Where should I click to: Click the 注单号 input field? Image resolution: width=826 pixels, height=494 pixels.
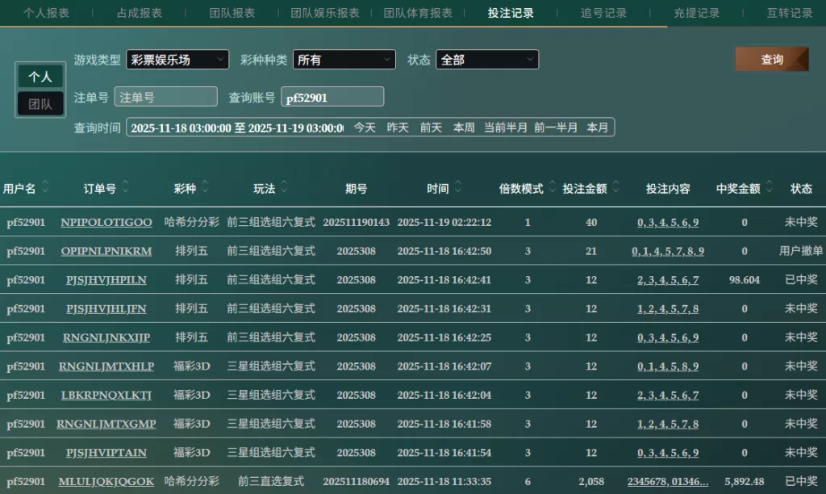(x=166, y=97)
